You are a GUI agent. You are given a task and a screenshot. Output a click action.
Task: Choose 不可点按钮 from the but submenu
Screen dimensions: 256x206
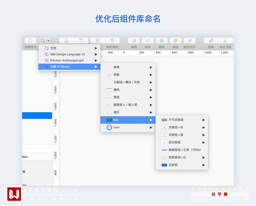[182, 120]
